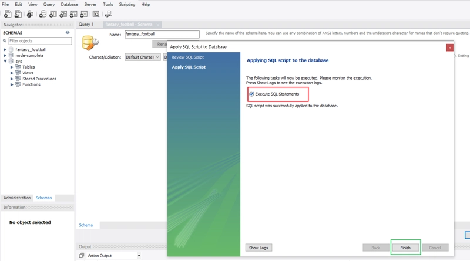Select Review SQL Script step
The image size is (470, 261).
[187, 57]
